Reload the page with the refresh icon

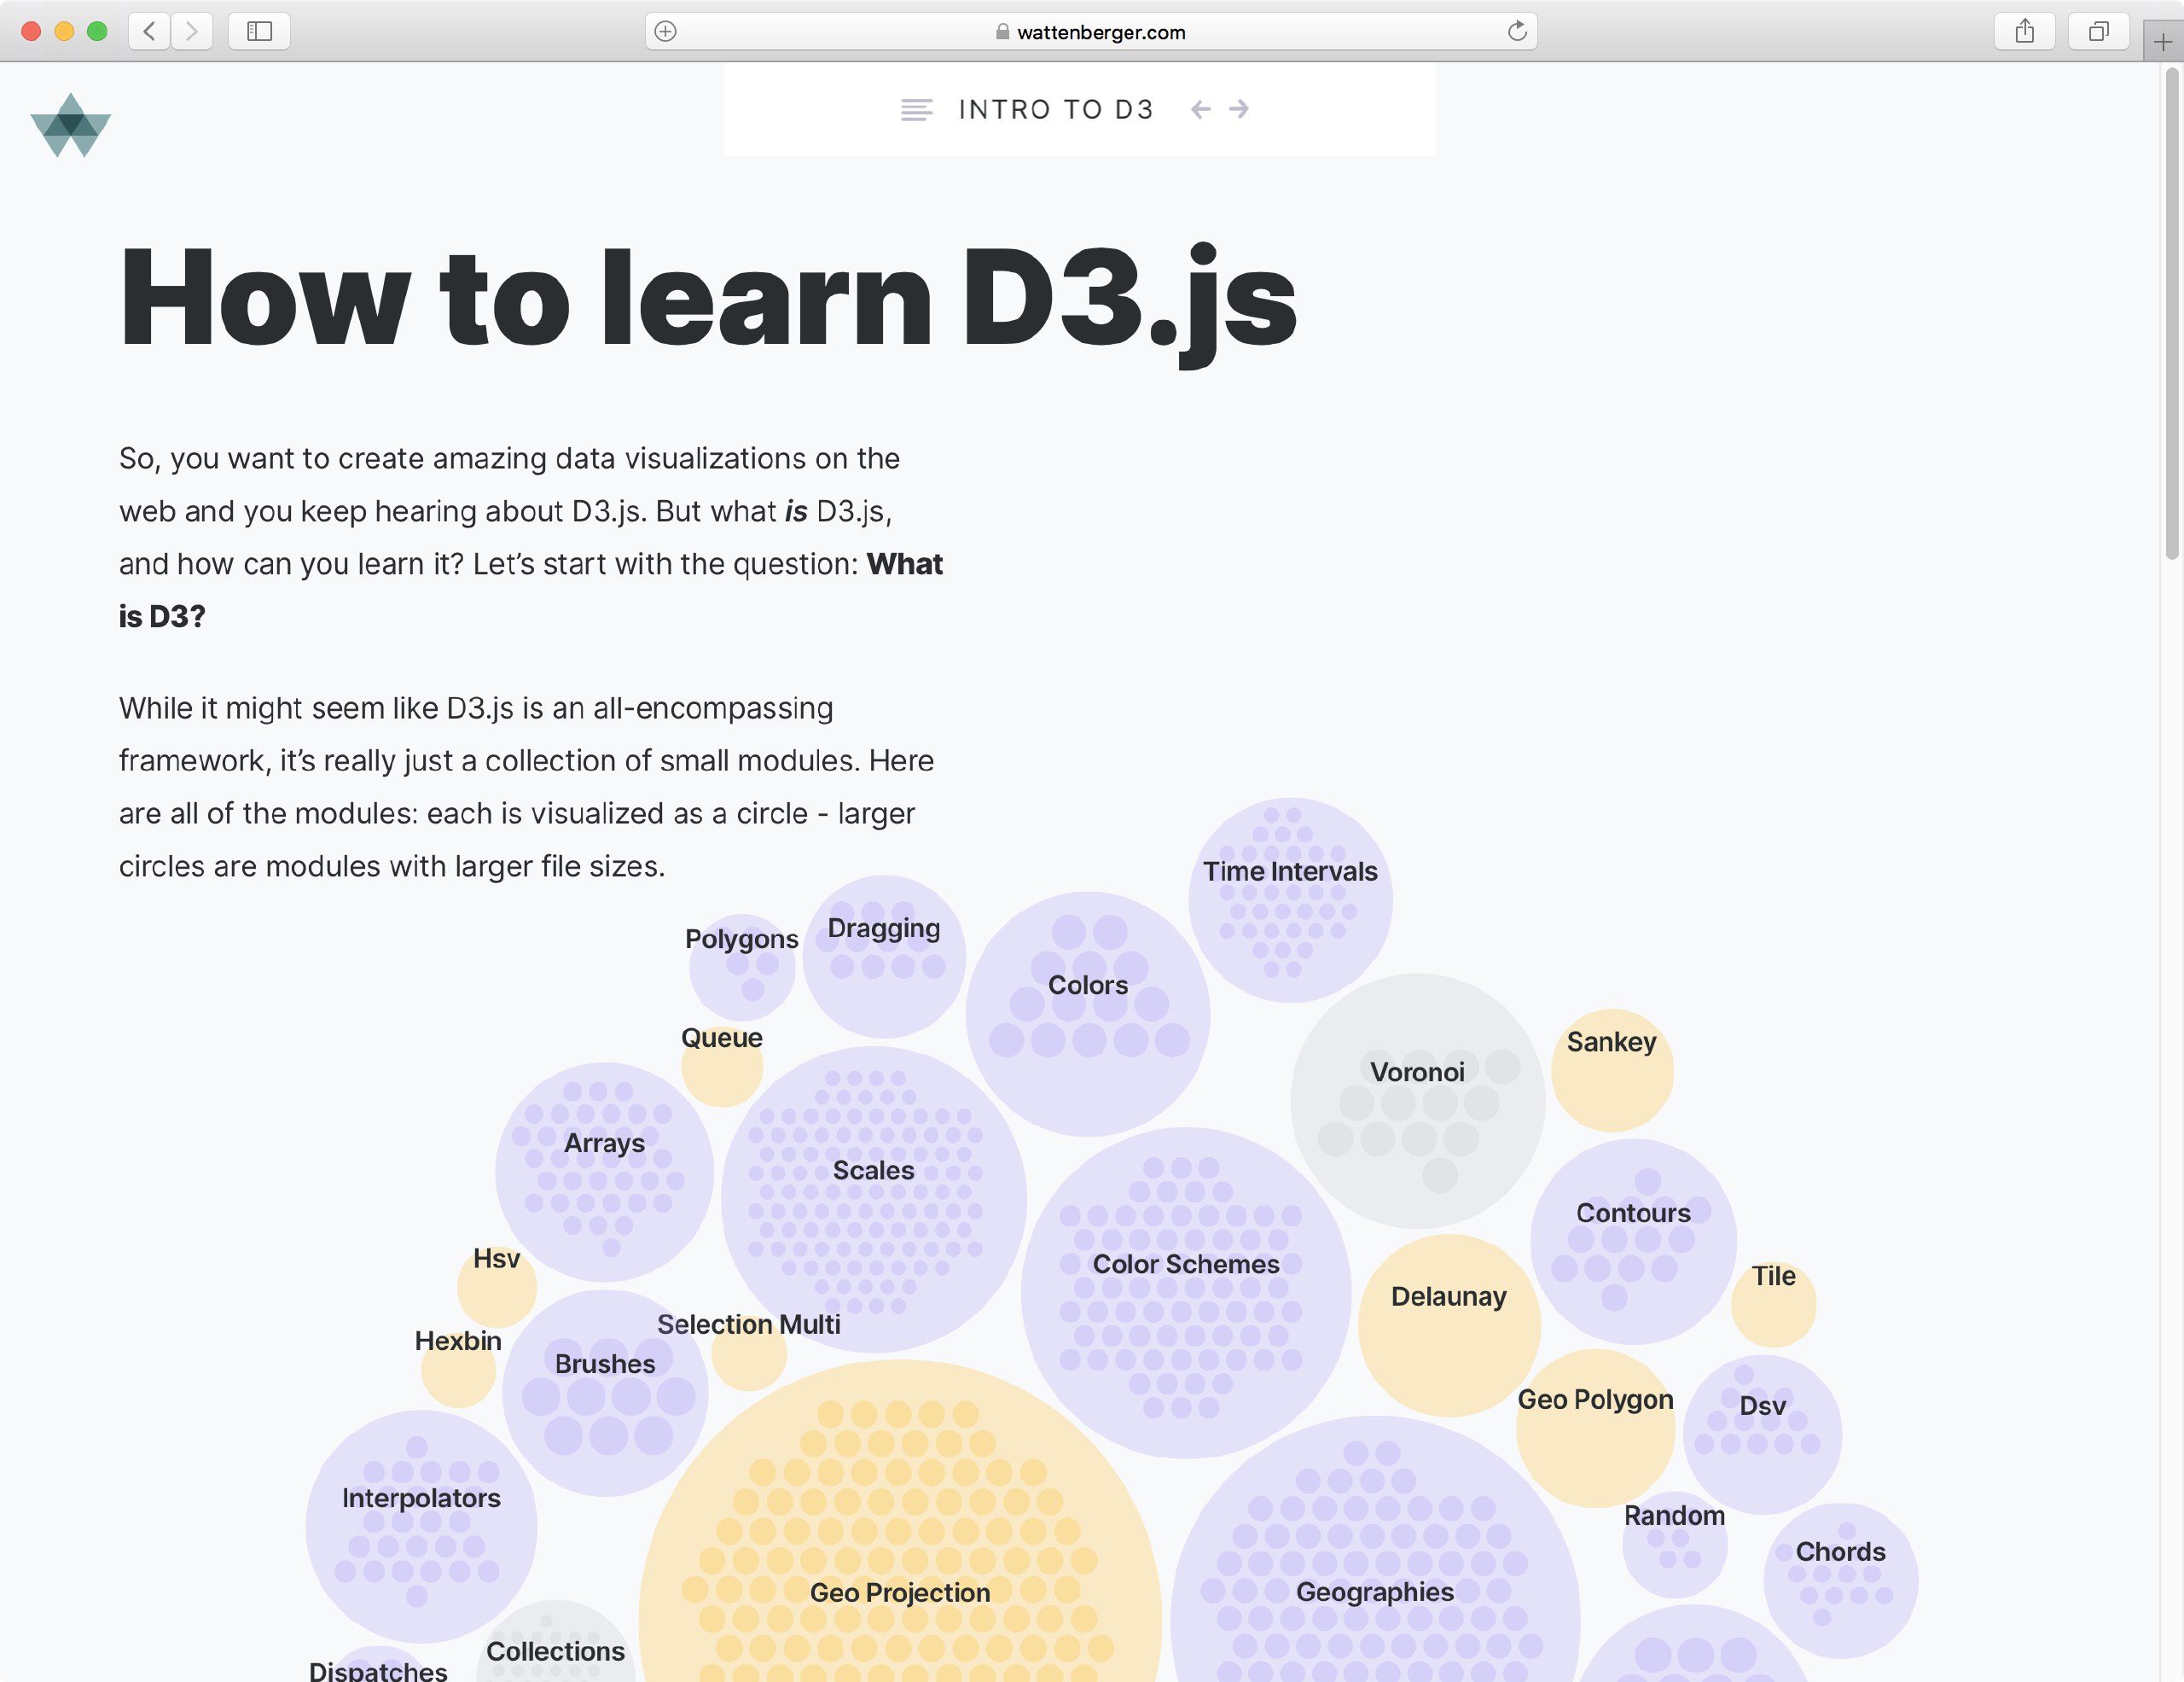(1517, 31)
